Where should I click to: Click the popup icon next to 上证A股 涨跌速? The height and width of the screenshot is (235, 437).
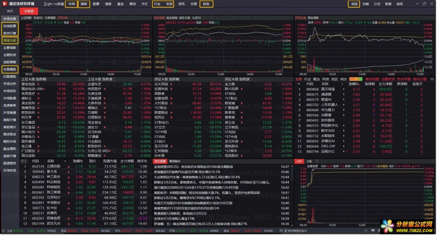point(115,79)
